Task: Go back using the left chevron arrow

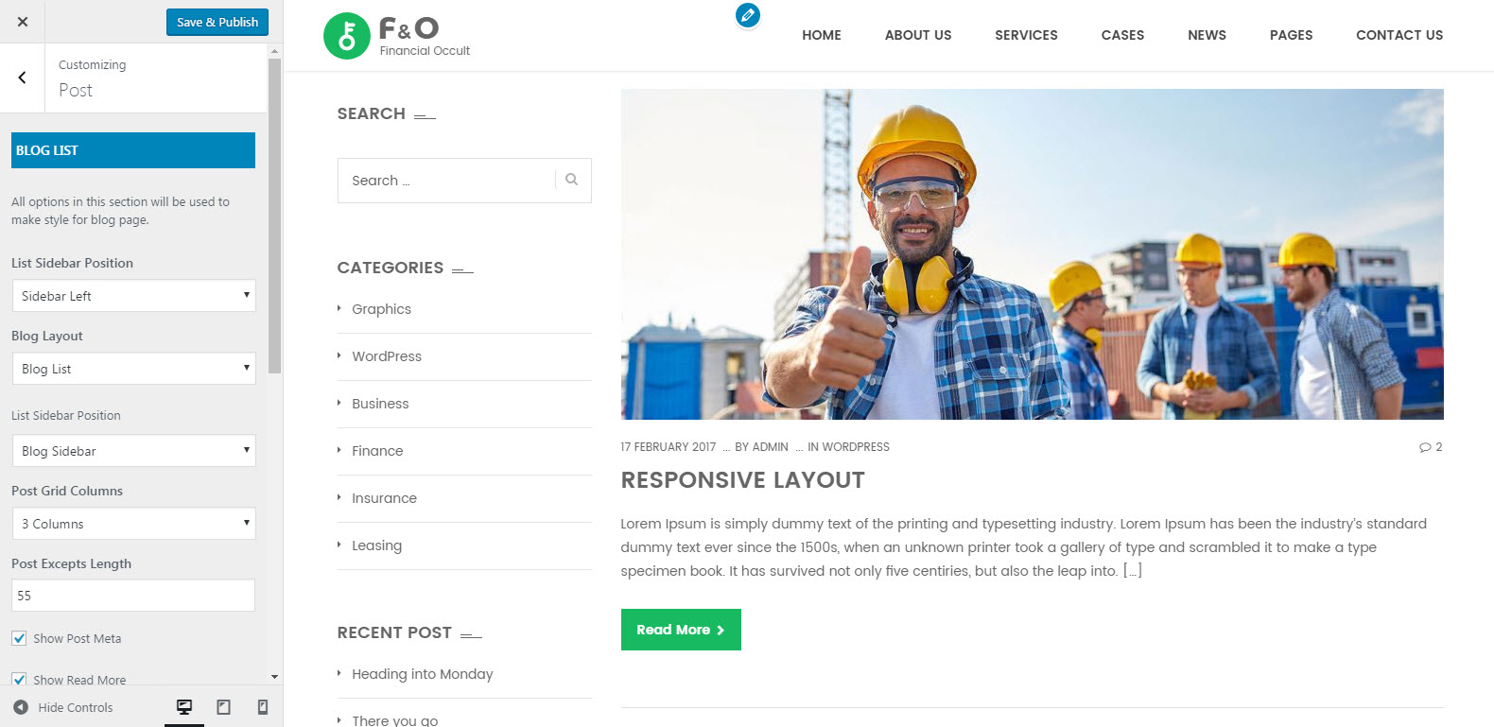Action: pyautogui.click(x=23, y=78)
